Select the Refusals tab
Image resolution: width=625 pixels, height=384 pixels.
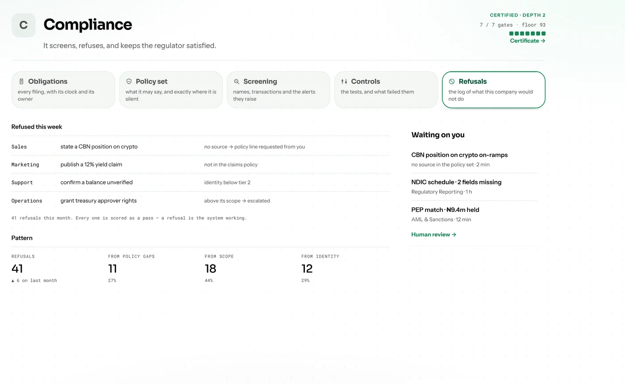(494, 90)
